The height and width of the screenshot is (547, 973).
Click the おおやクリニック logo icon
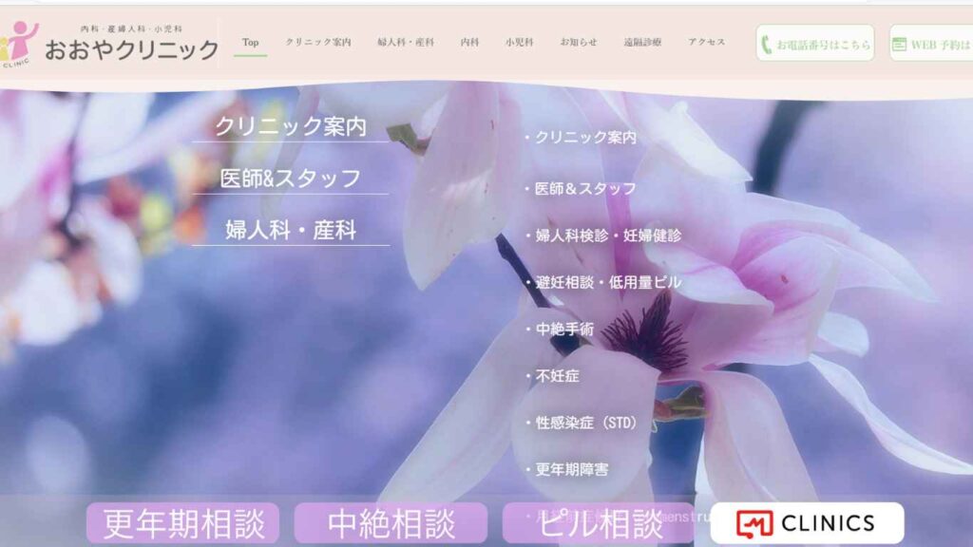(x=19, y=43)
